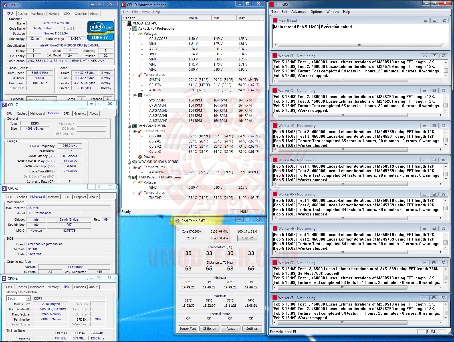
Task: Click the Sensor Test button in Real Temp
Action: pos(188,329)
